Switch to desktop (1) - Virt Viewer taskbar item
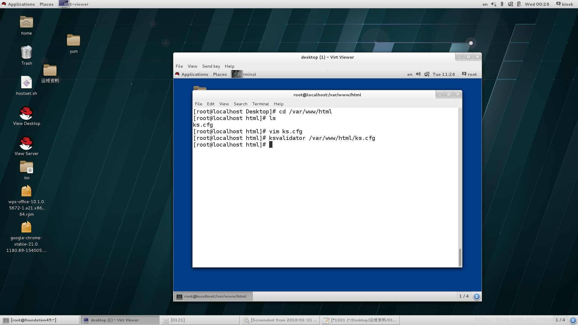 click(x=120, y=320)
